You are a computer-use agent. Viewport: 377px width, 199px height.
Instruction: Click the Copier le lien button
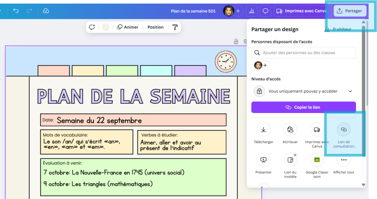point(304,107)
